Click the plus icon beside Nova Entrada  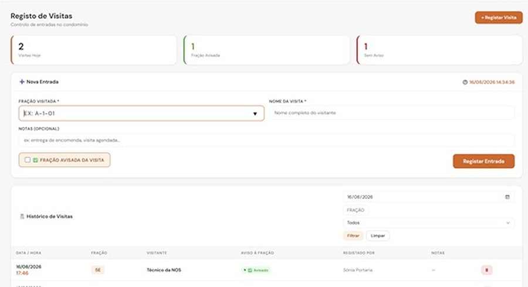coord(22,81)
